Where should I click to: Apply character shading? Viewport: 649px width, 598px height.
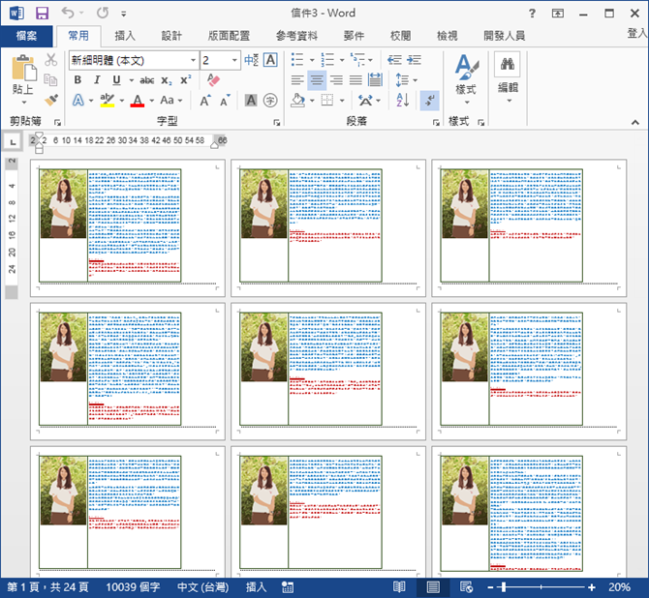point(251,101)
